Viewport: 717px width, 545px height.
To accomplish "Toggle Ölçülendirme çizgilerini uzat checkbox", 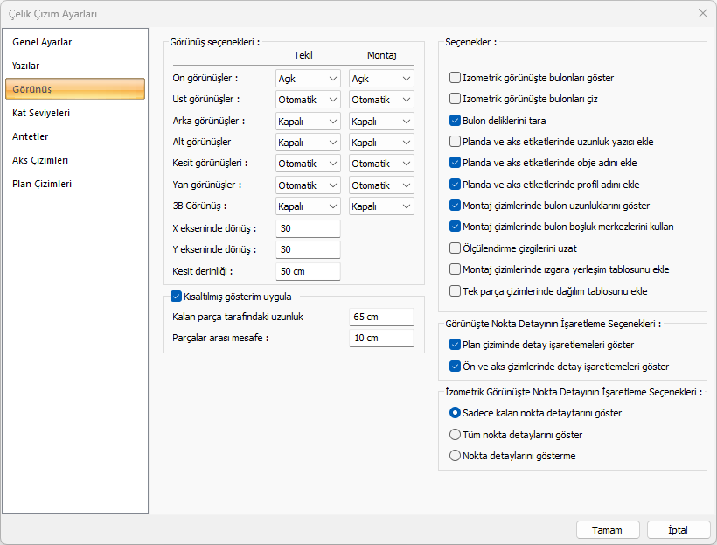I will 455,248.
